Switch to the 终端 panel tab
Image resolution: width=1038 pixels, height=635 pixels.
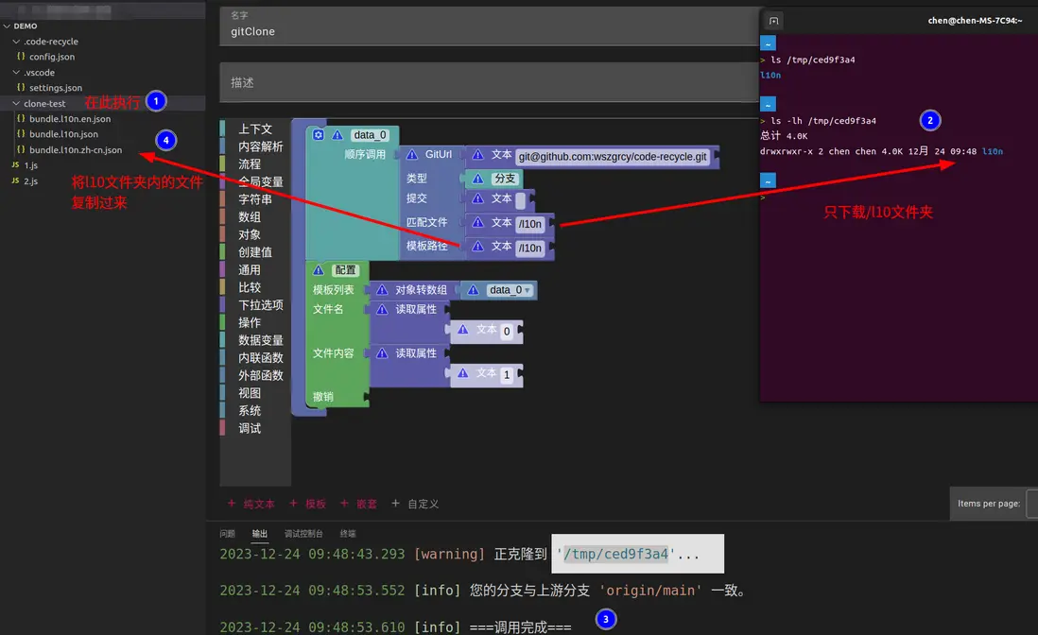coord(348,534)
